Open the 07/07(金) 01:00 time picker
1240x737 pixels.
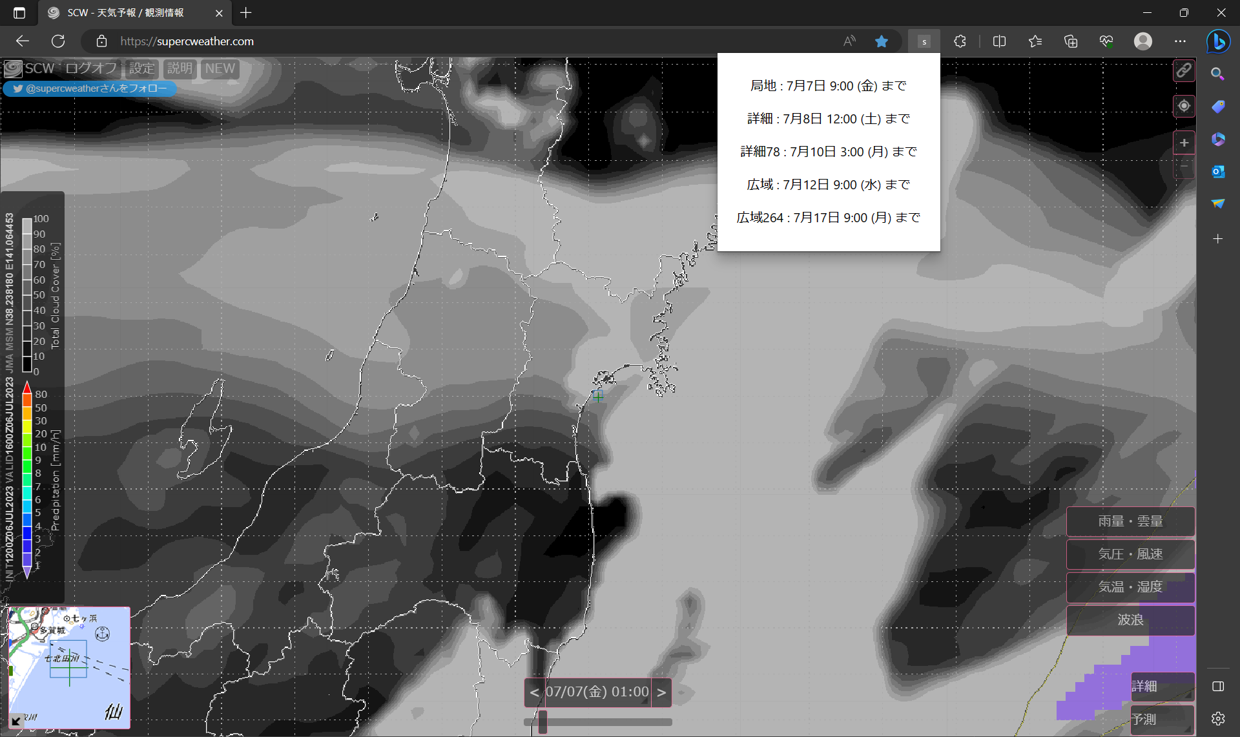597,692
